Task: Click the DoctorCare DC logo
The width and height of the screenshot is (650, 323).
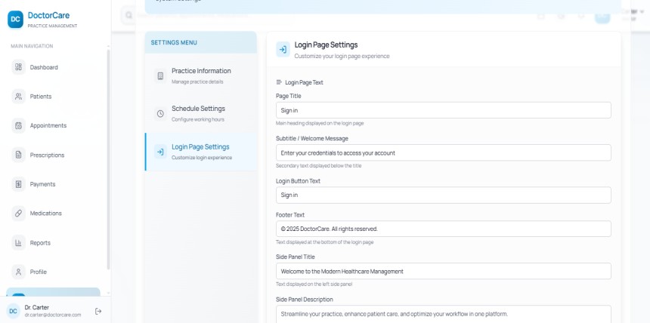Action: pyautogui.click(x=15, y=19)
